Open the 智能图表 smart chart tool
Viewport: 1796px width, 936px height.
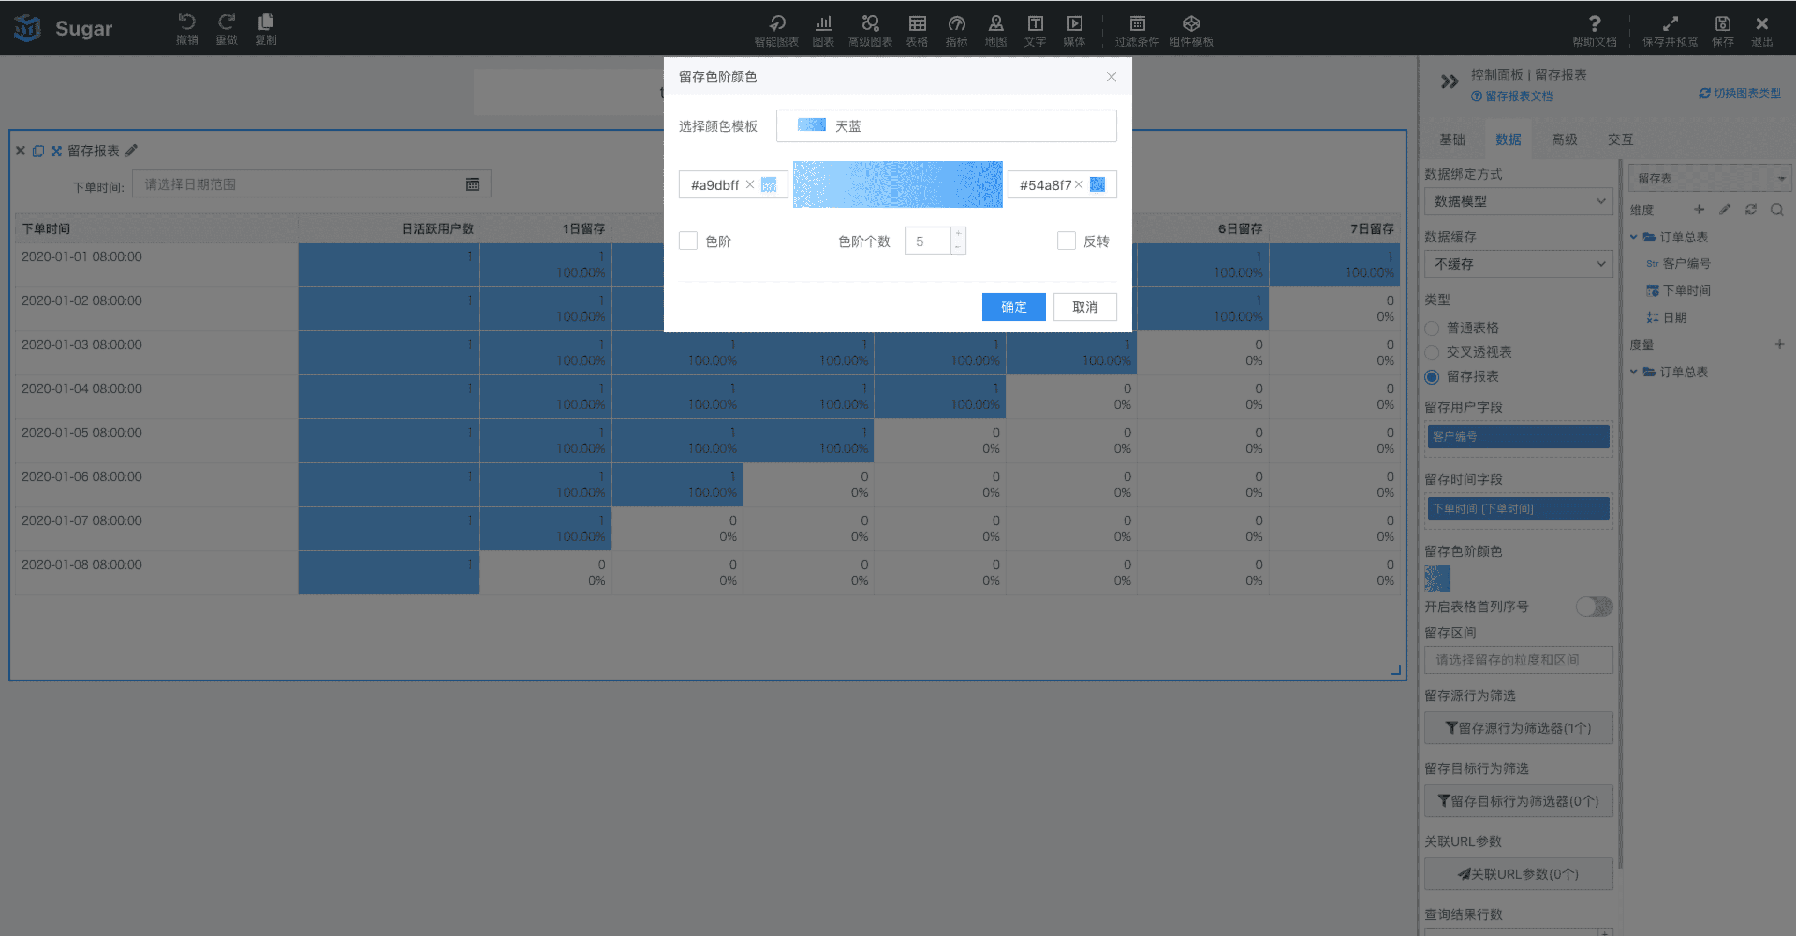click(776, 31)
